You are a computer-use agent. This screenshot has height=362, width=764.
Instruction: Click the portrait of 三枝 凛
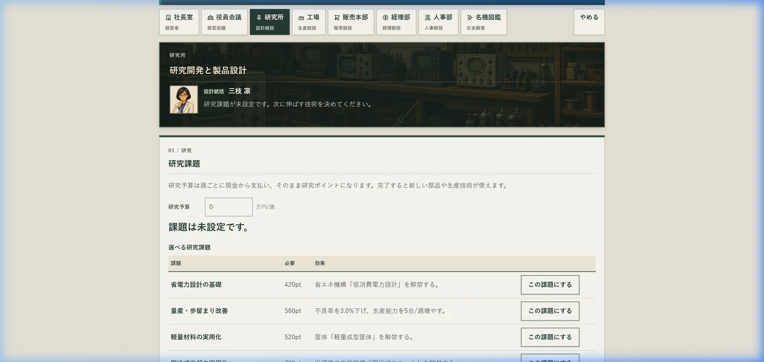(184, 100)
